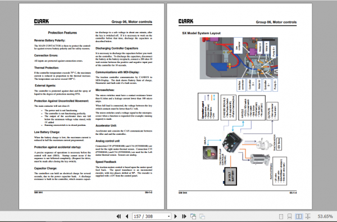Click the 'Protection Features' heading
This screenshot has height=222, width=337.
[x=62, y=33]
